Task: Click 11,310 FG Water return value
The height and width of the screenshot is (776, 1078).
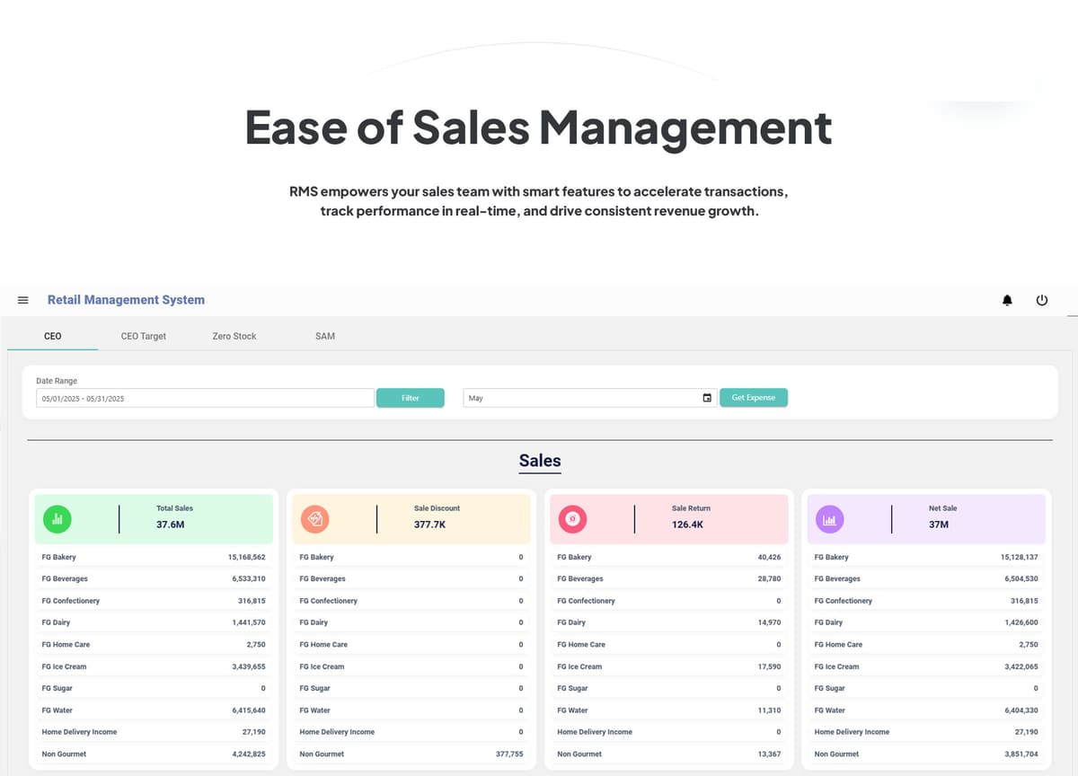Action: pos(770,710)
